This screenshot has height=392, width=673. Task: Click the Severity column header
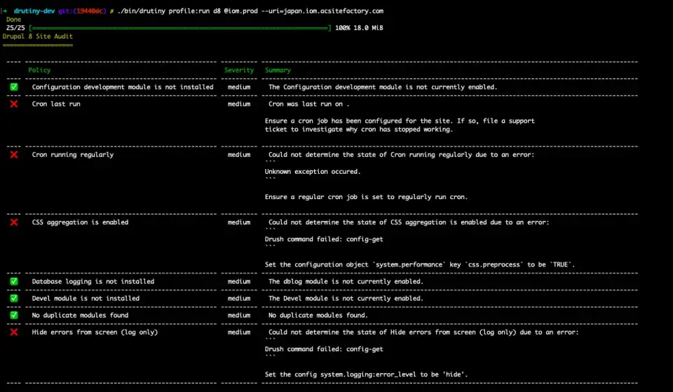click(239, 70)
